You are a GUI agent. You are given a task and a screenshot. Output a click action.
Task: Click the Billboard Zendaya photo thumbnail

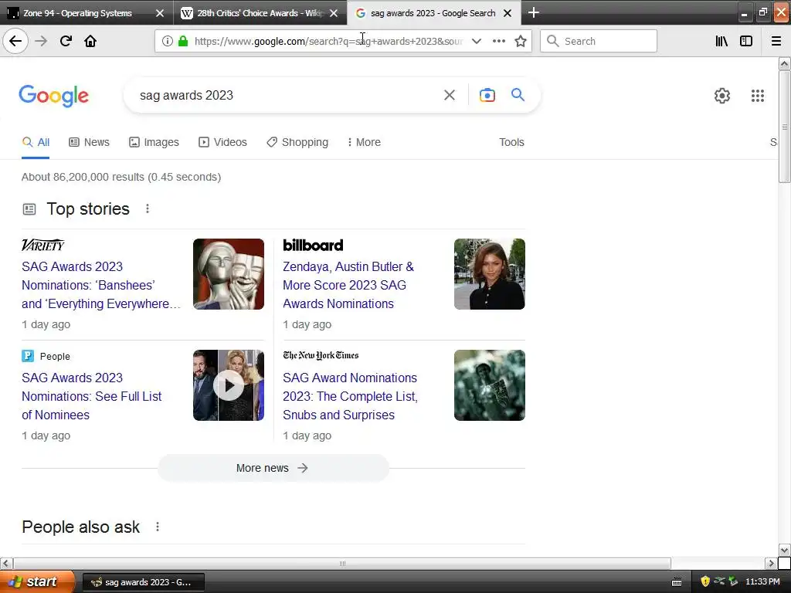pos(489,274)
